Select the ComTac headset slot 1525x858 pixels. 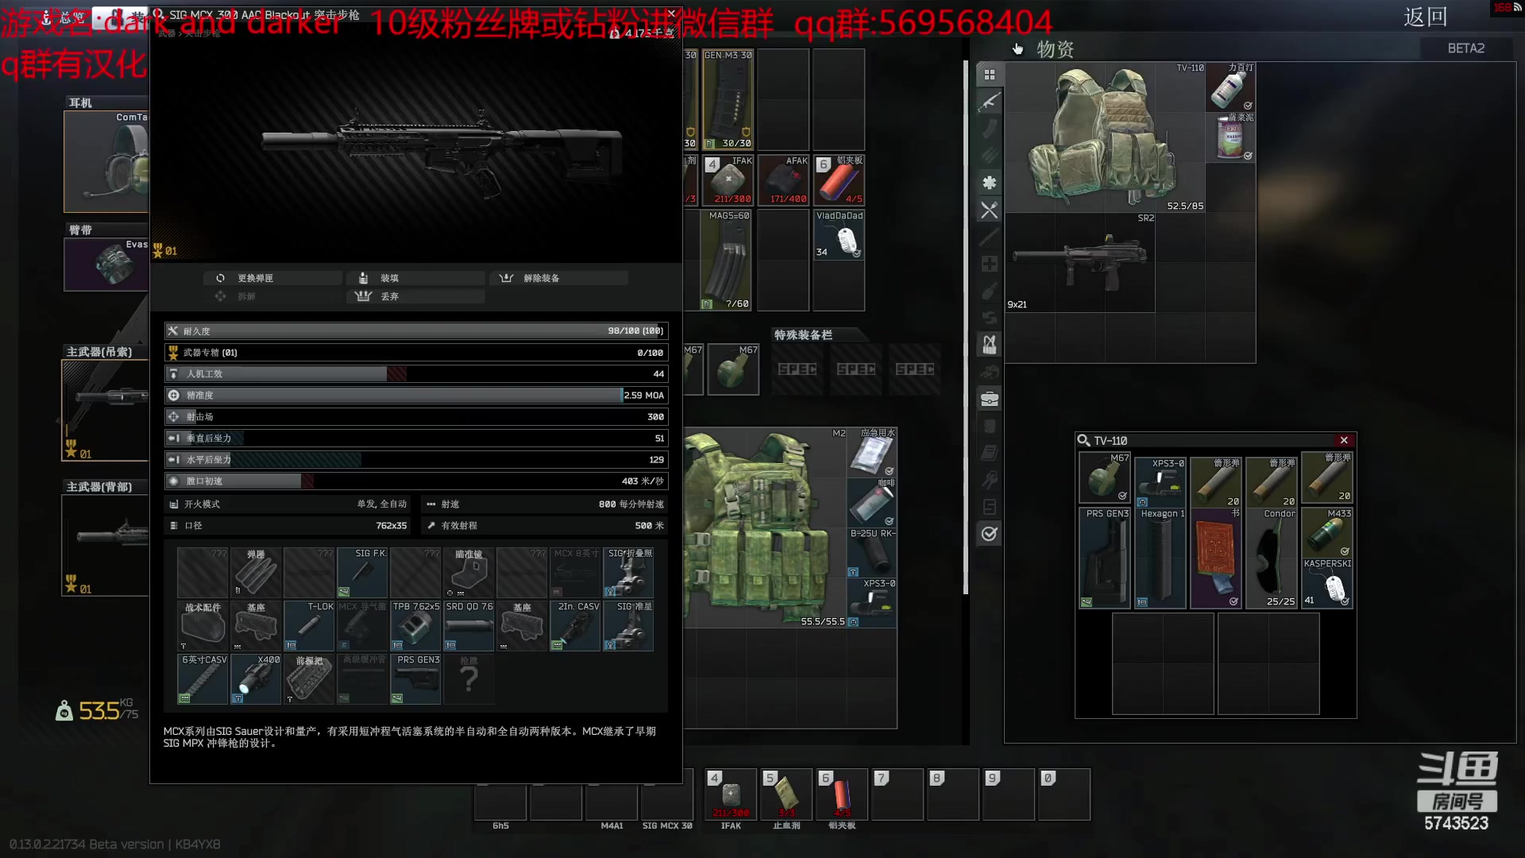tap(106, 161)
